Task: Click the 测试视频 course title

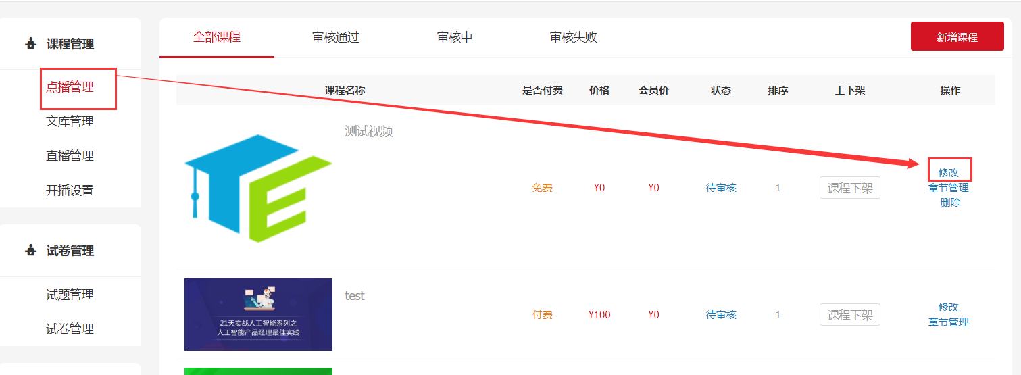Action: click(368, 131)
